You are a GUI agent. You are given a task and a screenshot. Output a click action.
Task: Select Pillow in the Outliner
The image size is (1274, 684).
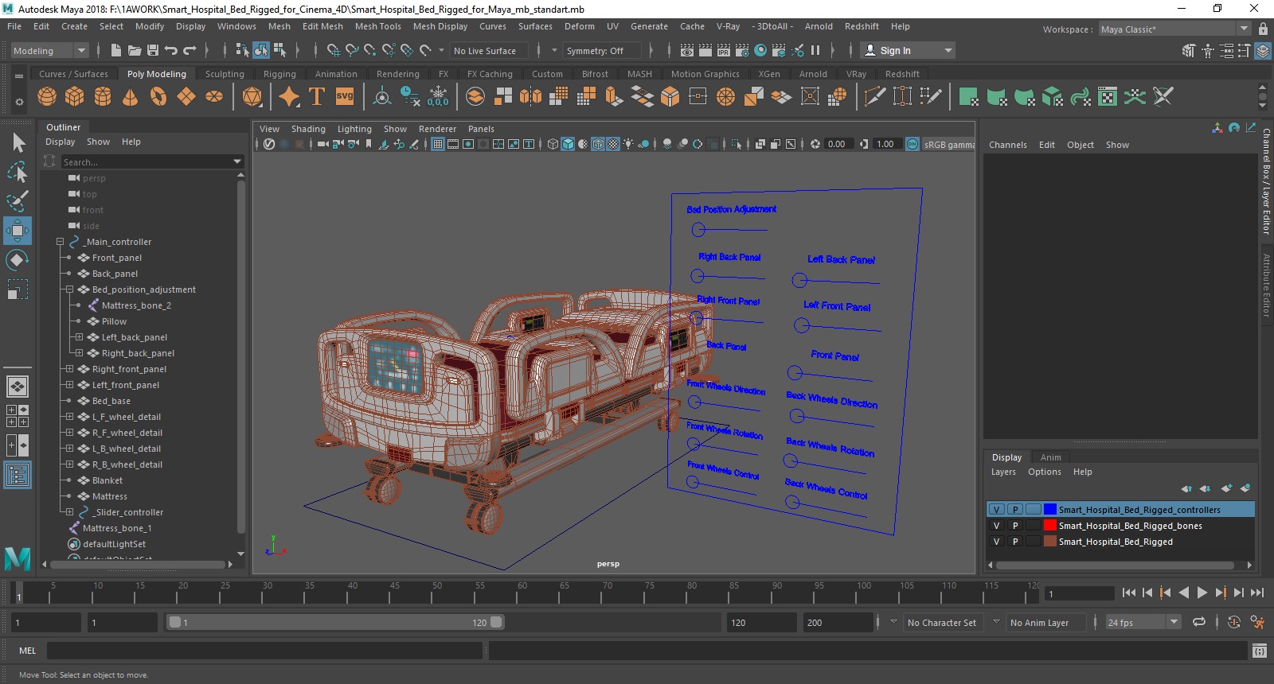[x=114, y=321]
